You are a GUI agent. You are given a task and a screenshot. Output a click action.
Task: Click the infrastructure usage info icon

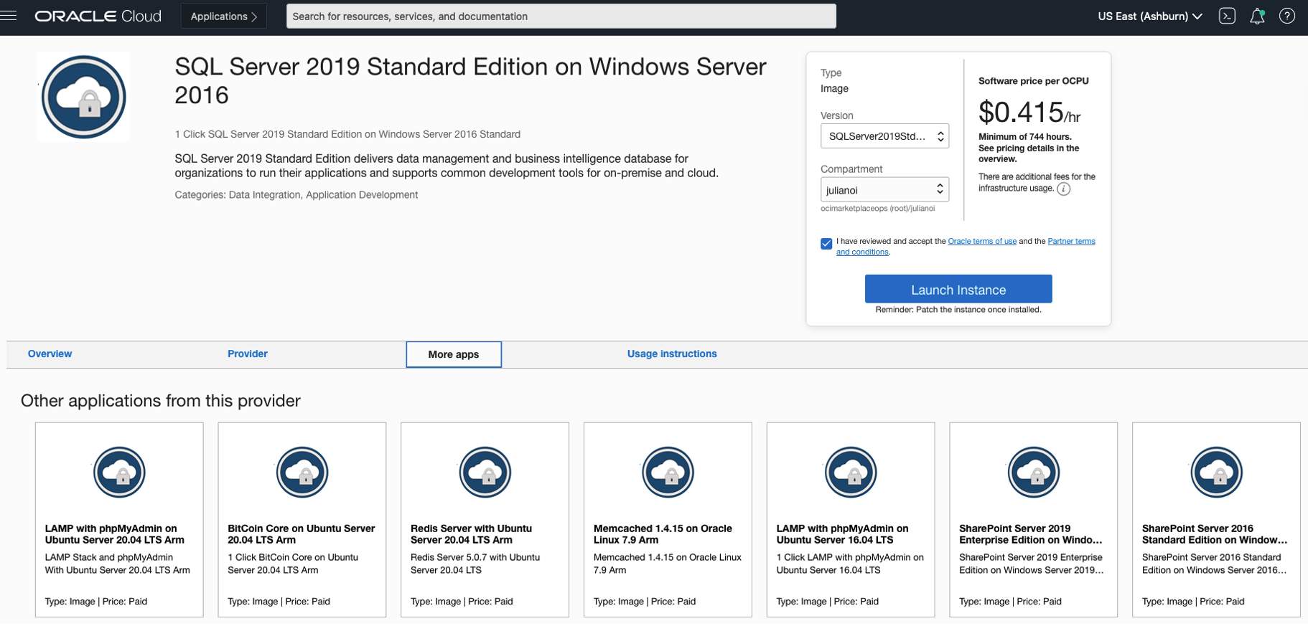point(1064,189)
